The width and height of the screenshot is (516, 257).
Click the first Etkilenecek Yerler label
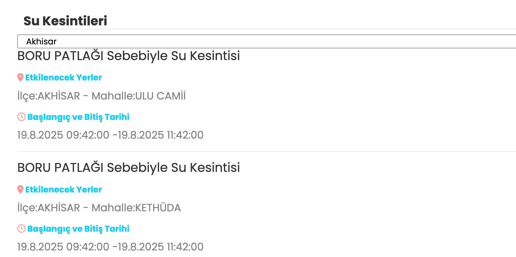tap(63, 77)
